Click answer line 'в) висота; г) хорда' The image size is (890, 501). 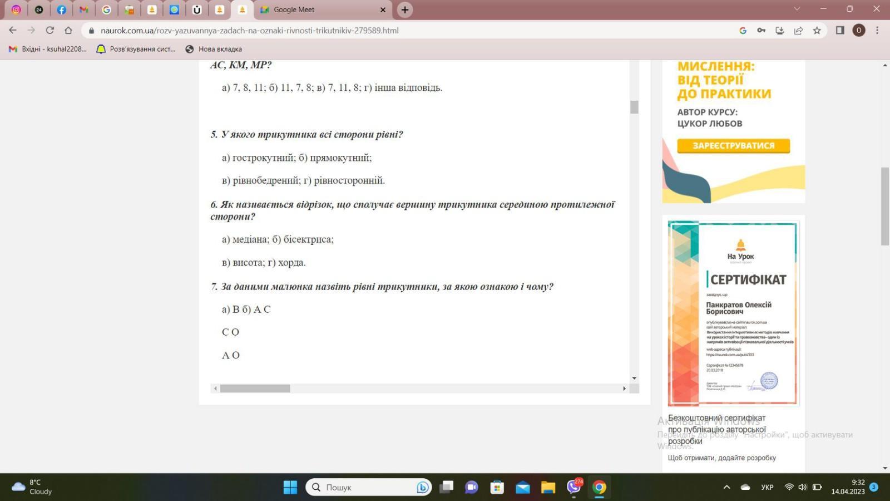(x=264, y=263)
